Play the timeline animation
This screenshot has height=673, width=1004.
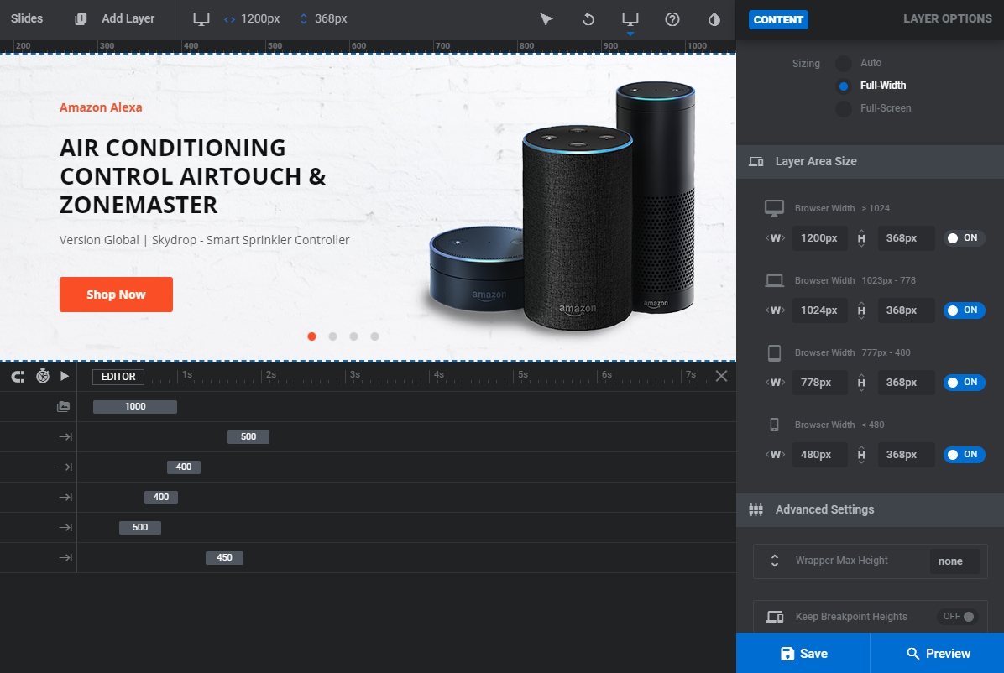65,377
